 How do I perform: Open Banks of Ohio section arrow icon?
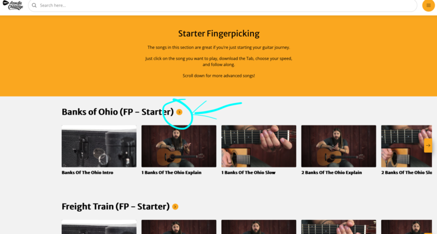(x=179, y=112)
